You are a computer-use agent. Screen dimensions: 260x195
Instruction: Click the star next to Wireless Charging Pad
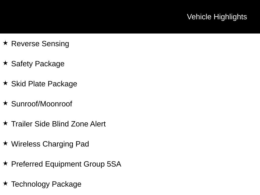[5, 143]
